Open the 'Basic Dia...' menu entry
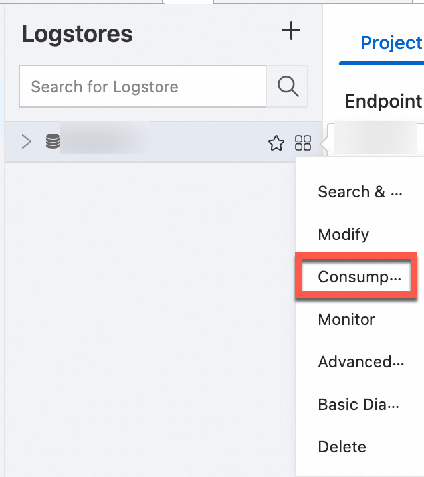This screenshot has height=477, width=424. pos(359,405)
